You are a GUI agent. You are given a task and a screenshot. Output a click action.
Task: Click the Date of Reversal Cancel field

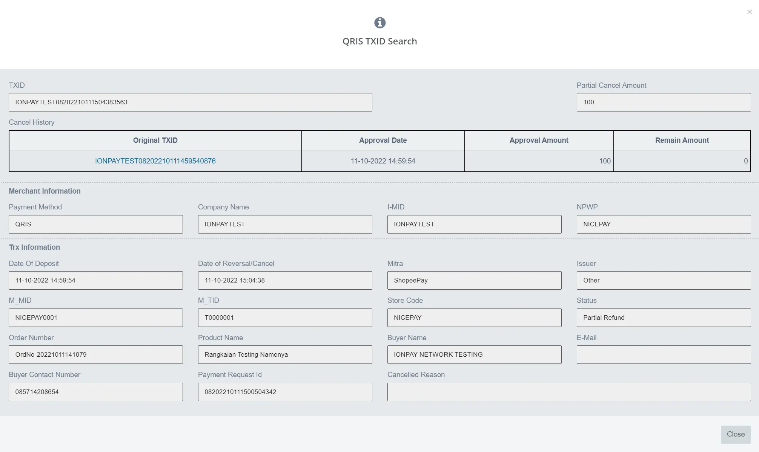click(285, 280)
